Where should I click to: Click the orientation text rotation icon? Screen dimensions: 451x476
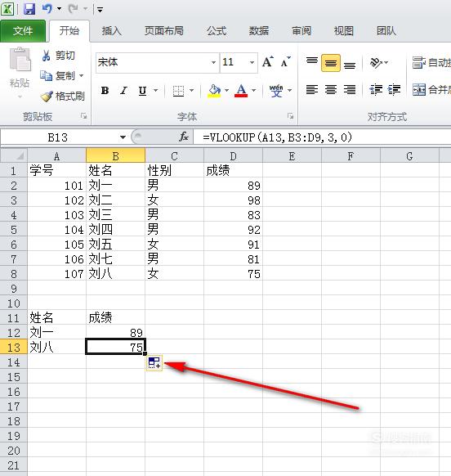click(376, 62)
